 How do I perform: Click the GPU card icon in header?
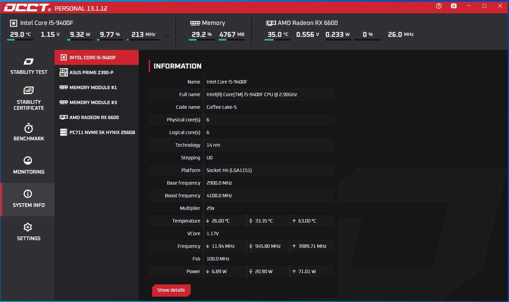pos(271,23)
